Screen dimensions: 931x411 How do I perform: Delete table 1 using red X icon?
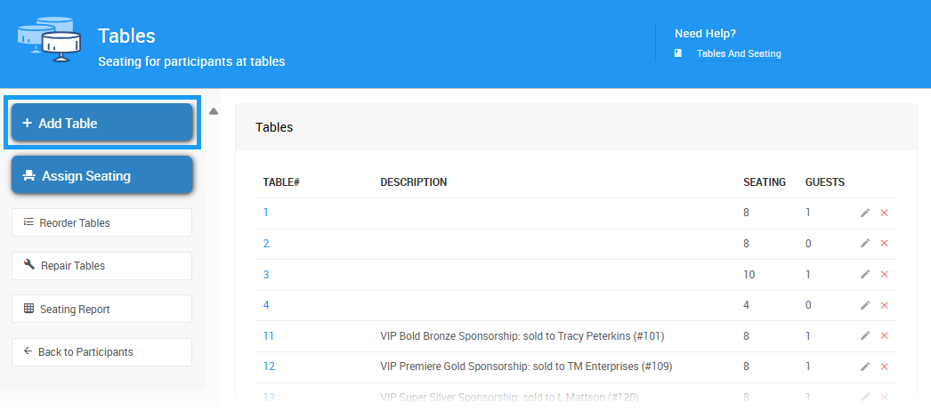pos(884,213)
